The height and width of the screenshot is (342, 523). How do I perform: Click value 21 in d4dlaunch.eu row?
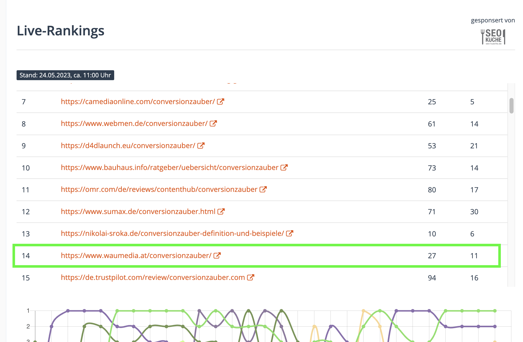click(x=474, y=146)
